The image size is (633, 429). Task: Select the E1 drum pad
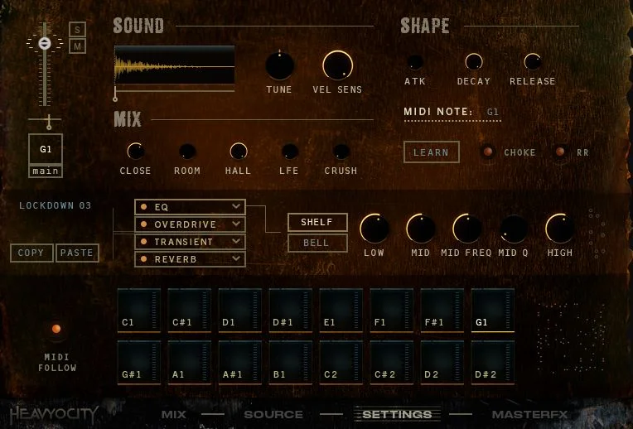click(341, 310)
